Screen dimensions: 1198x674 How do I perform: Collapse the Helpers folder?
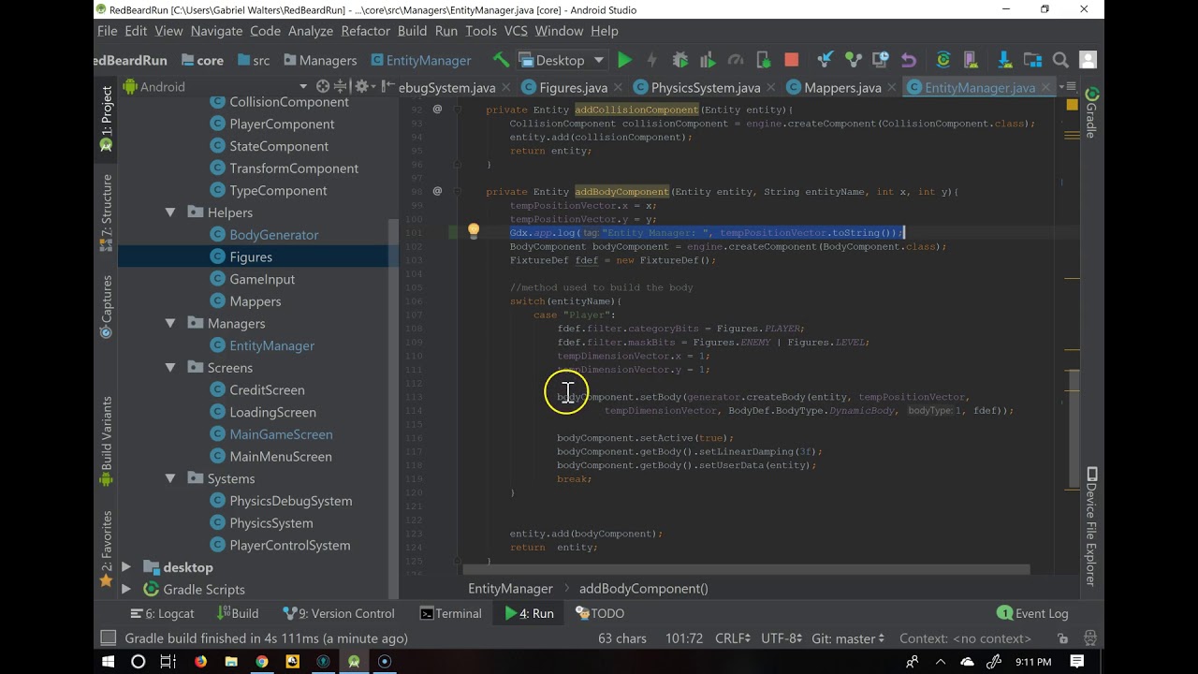(x=170, y=212)
